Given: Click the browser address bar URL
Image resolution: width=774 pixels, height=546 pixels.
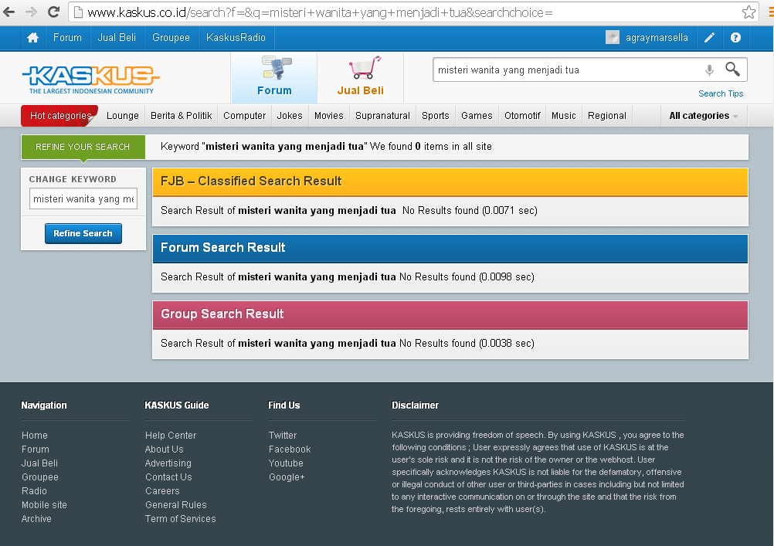Looking at the screenshot, I should 320,12.
